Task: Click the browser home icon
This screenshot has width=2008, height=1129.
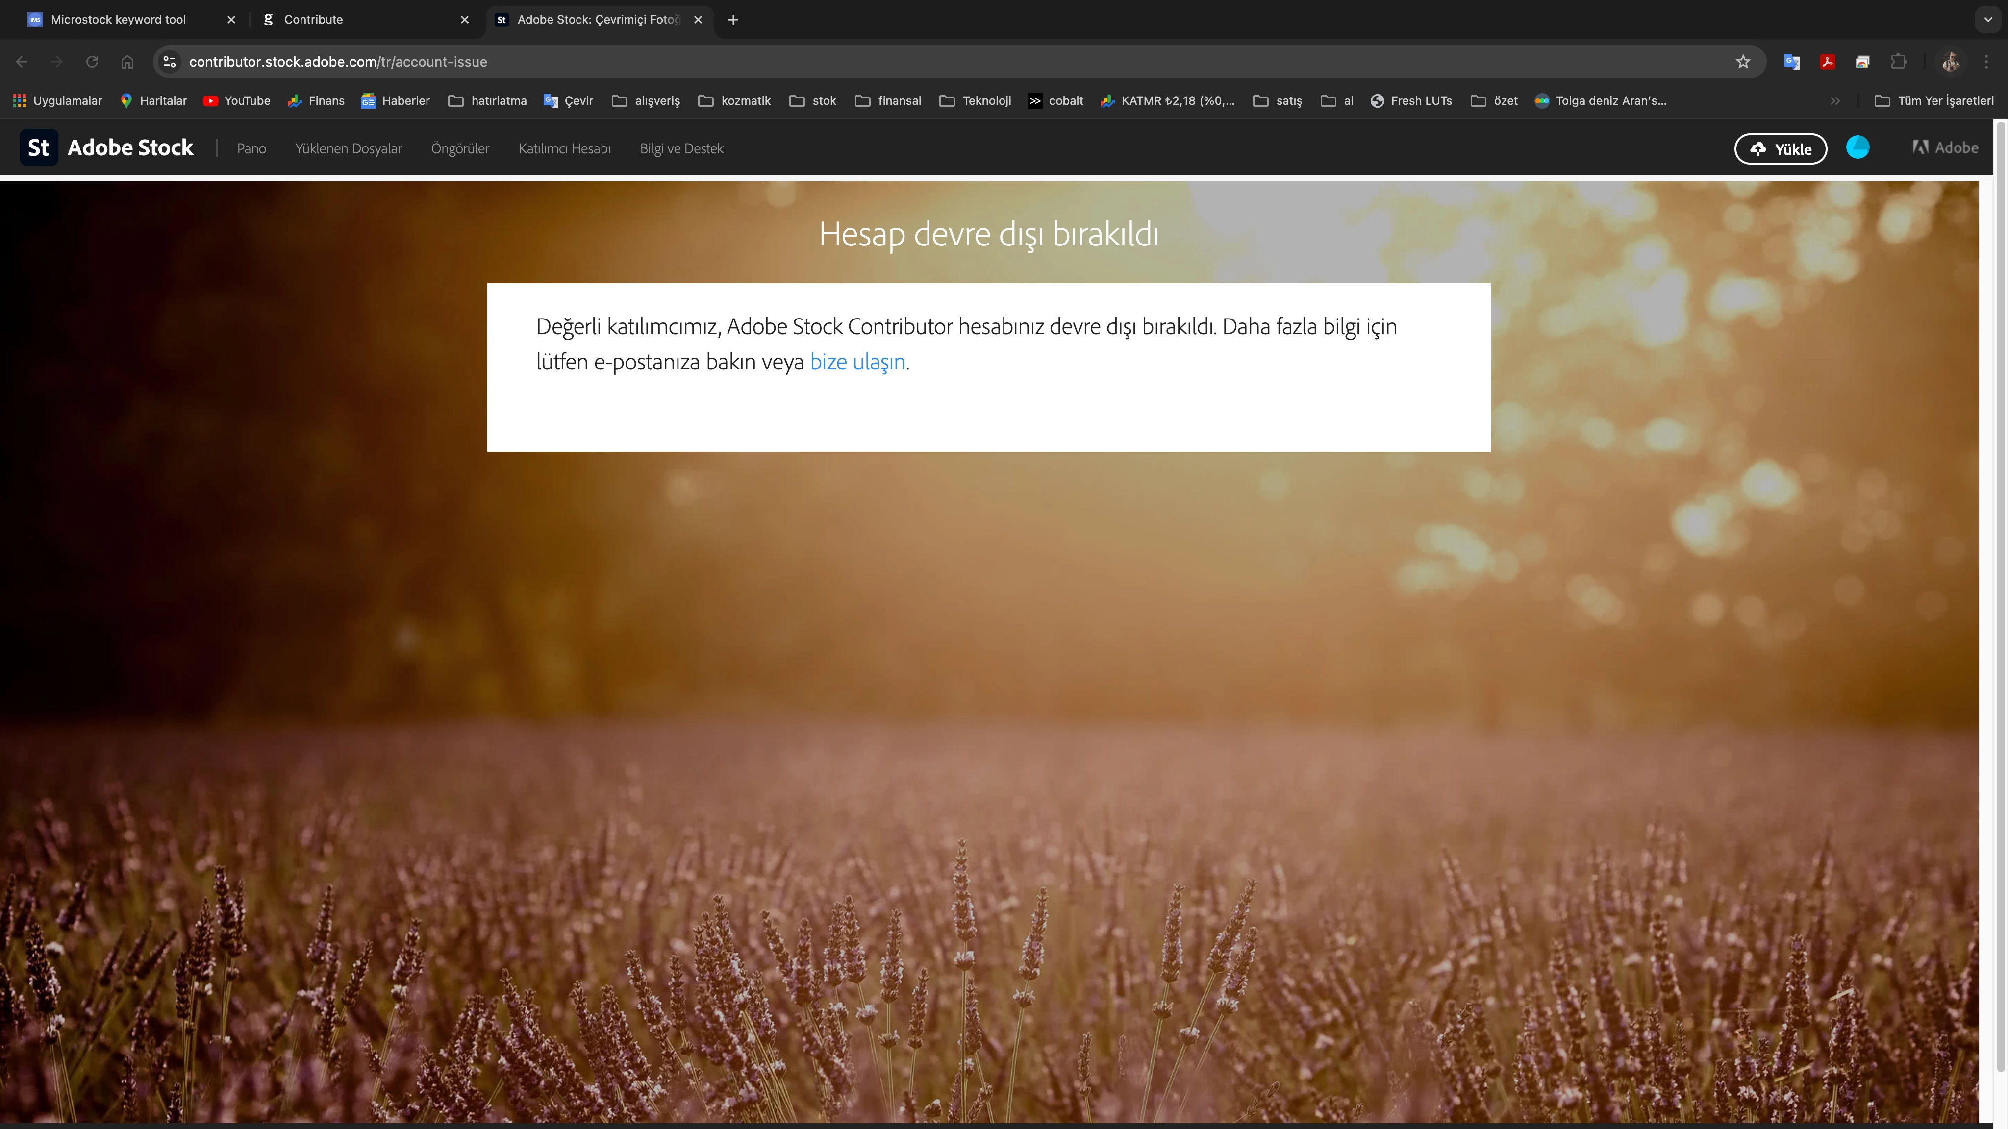Action: tap(127, 62)
